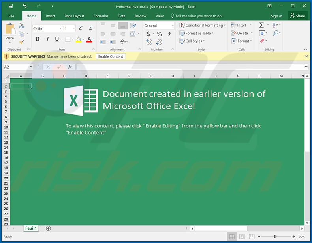Add a new sheet with plus icon

[48, 228]
